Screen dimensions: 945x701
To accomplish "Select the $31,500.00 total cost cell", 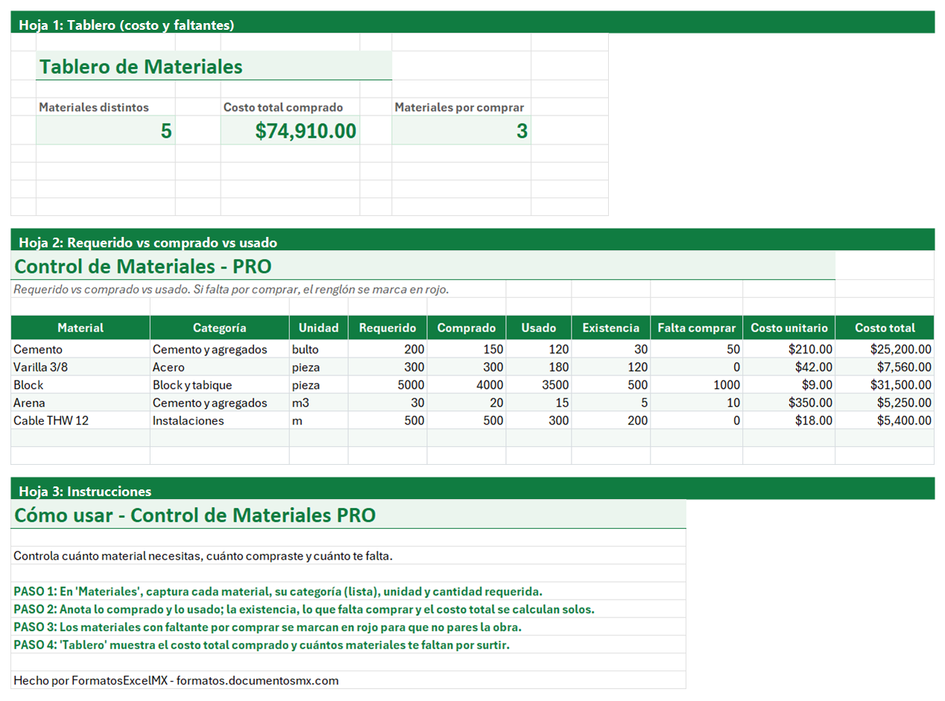I will (885, 385).
